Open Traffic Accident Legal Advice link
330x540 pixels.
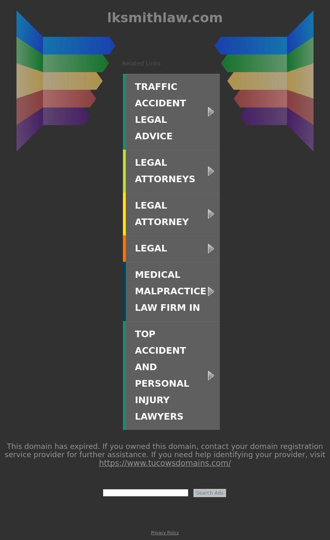(x=160, y=111)
